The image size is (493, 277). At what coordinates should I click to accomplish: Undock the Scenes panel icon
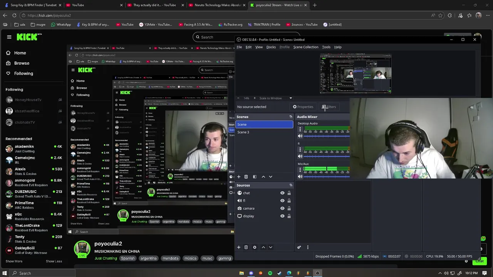pyautogui.click(x=291, y=117)
